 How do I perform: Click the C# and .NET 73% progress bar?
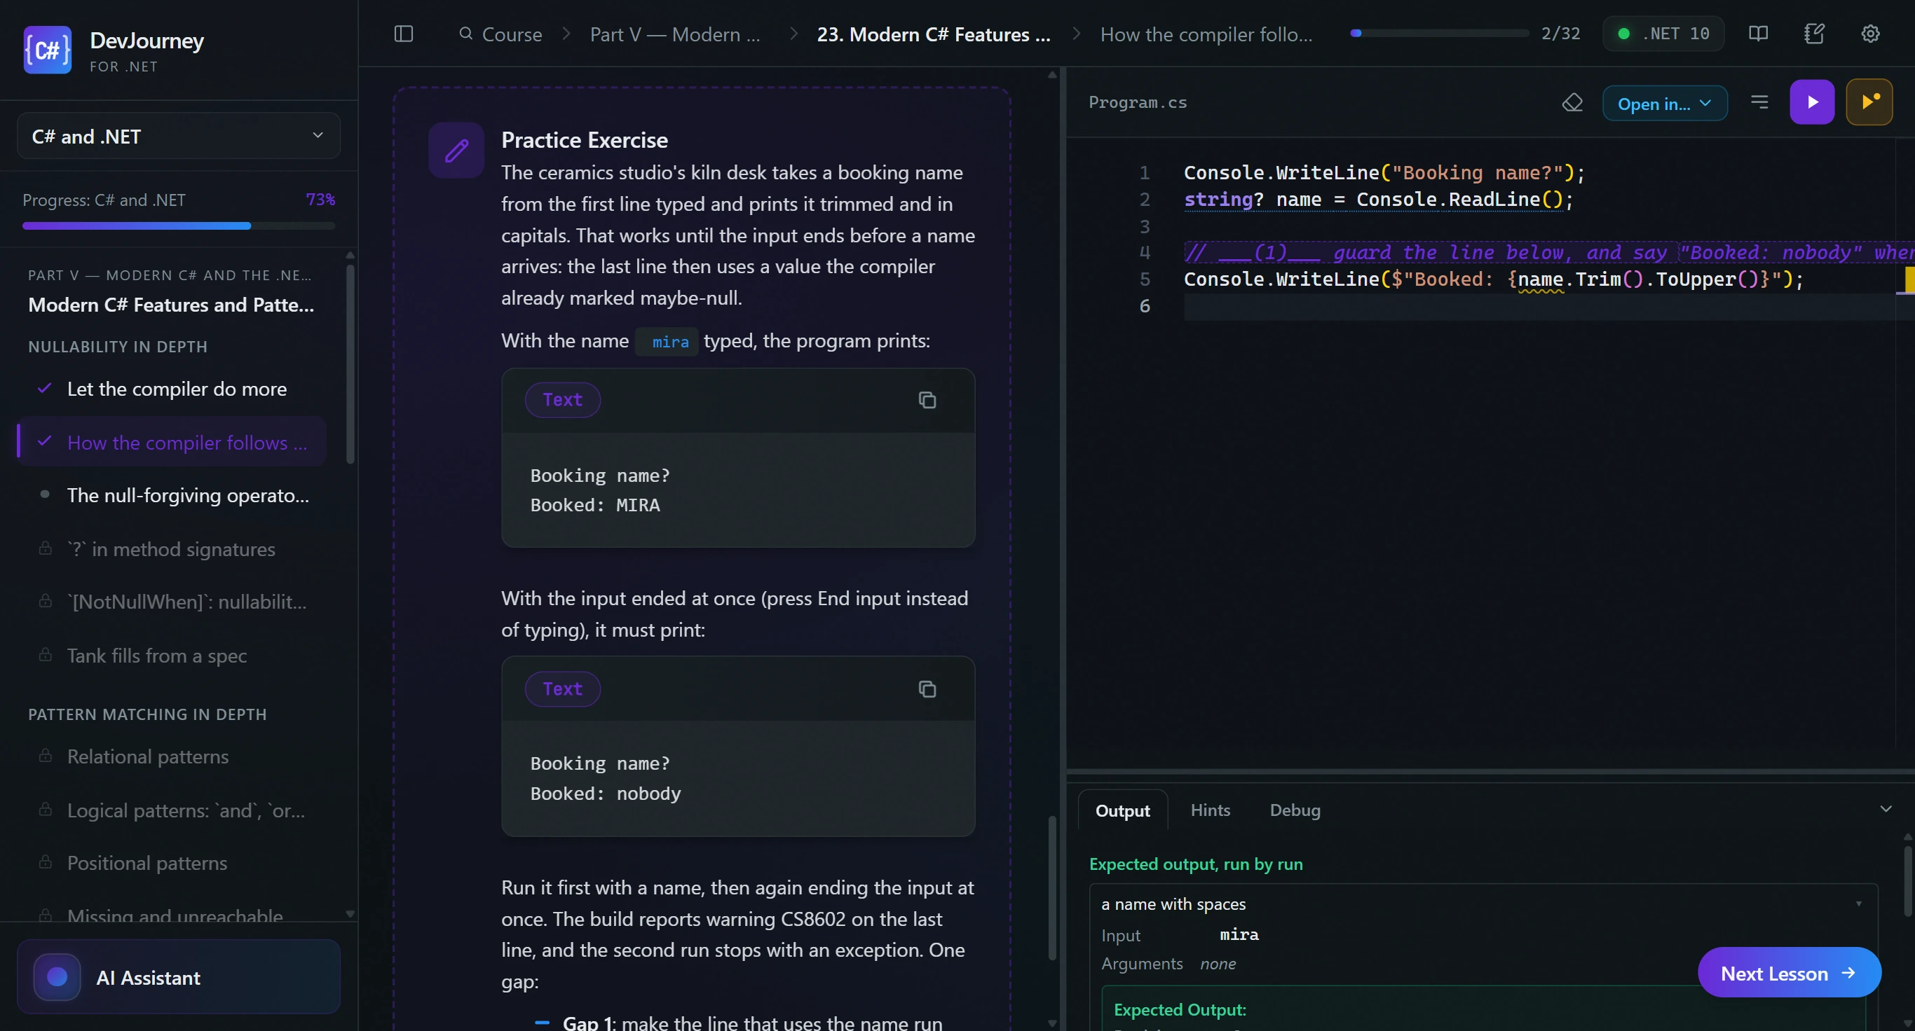point(179,226)
